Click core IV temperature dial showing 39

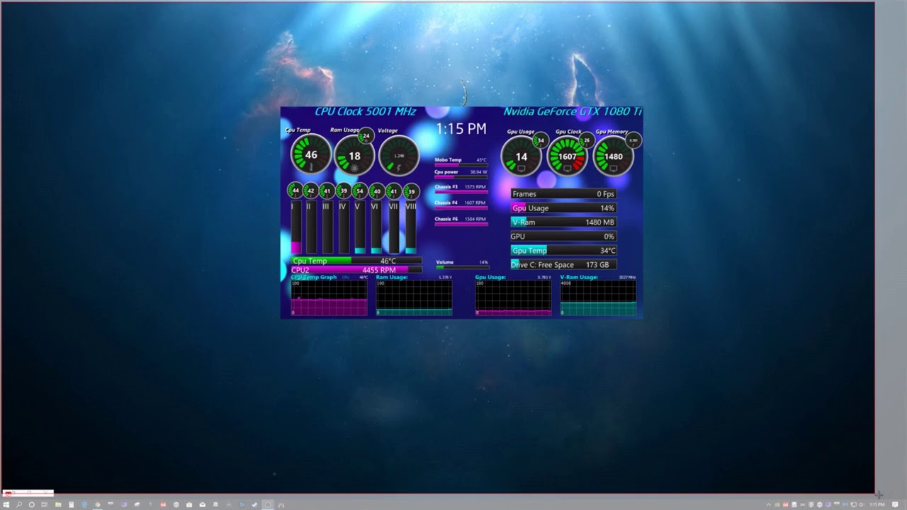click(x=344, y=191)
